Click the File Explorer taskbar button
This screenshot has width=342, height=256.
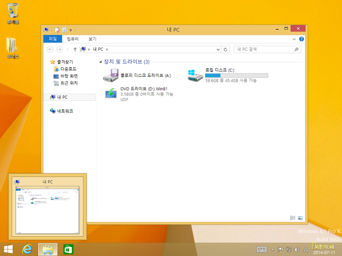(48, 250)
